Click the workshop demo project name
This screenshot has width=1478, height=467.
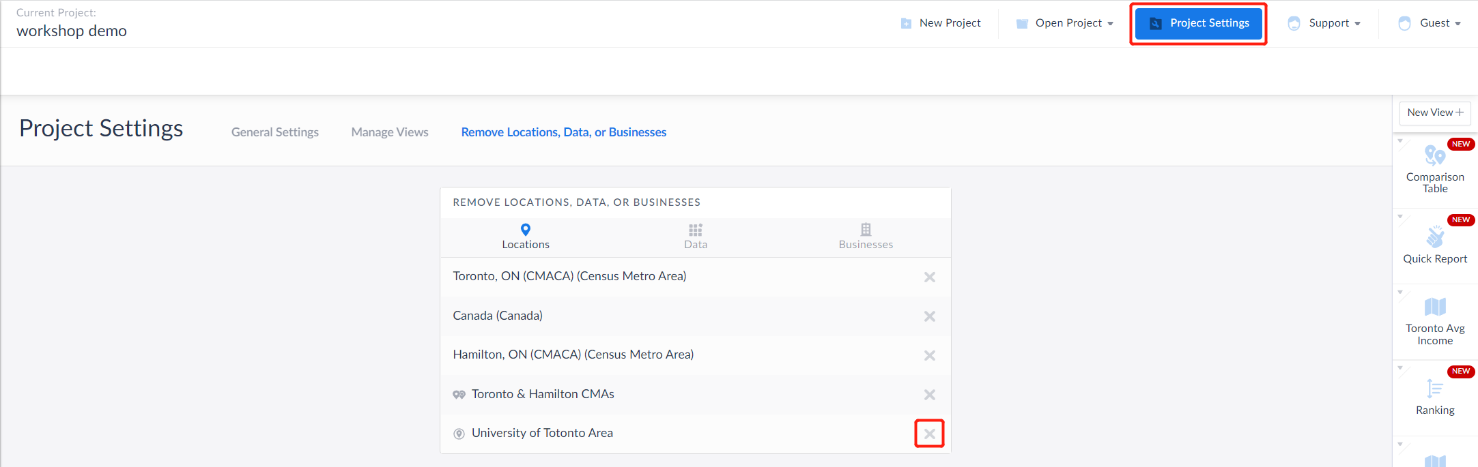pyautogui.click(x=72, y=31)
